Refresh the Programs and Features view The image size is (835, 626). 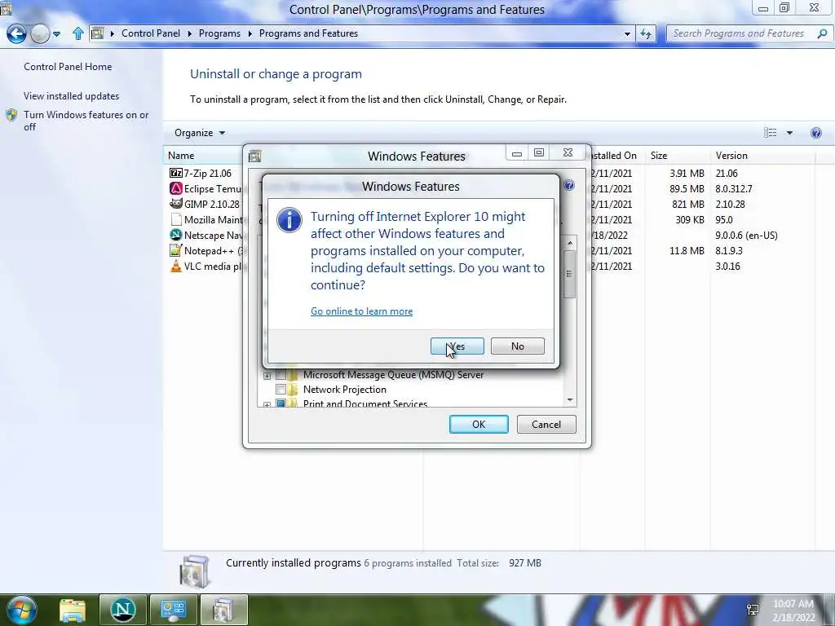pyautogui.click(x=646, y=33)
